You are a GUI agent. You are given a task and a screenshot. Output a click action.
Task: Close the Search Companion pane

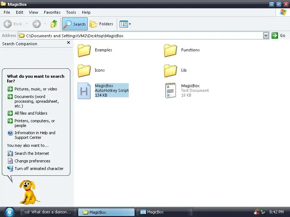click(x=69, y=43)
